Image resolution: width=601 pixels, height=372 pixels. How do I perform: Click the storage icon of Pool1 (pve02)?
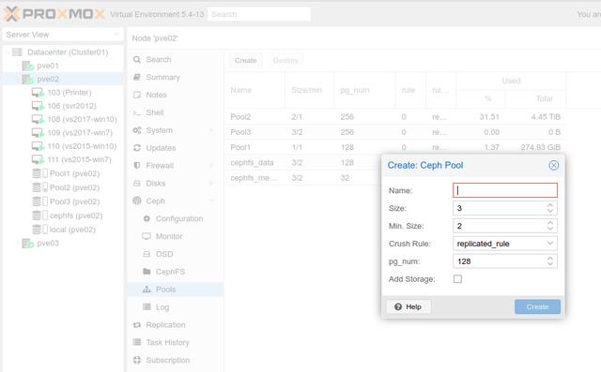(x=39, y=173)
